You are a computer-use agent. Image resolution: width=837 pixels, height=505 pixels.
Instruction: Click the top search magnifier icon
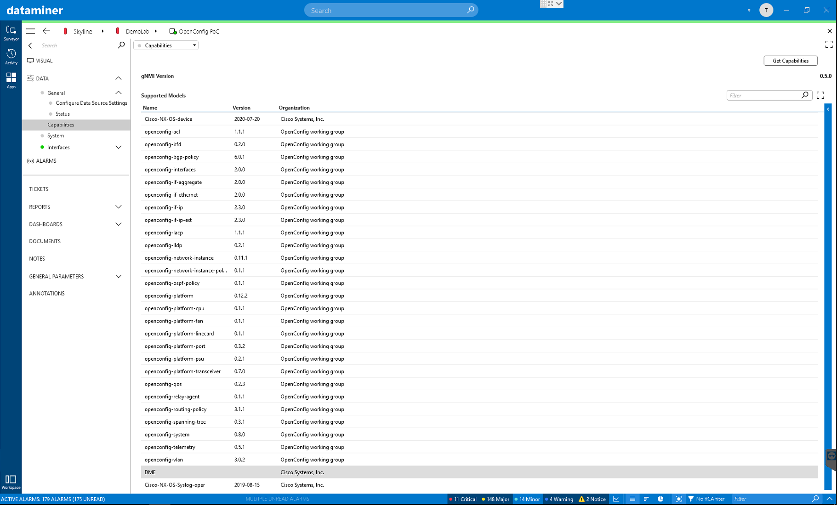tap(471, 10)
